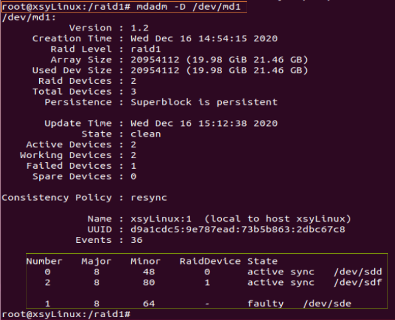The image size is (395, 320).
Task: Click the command text 'mdadm -D /dev/md1'
Action: (188, 7)
